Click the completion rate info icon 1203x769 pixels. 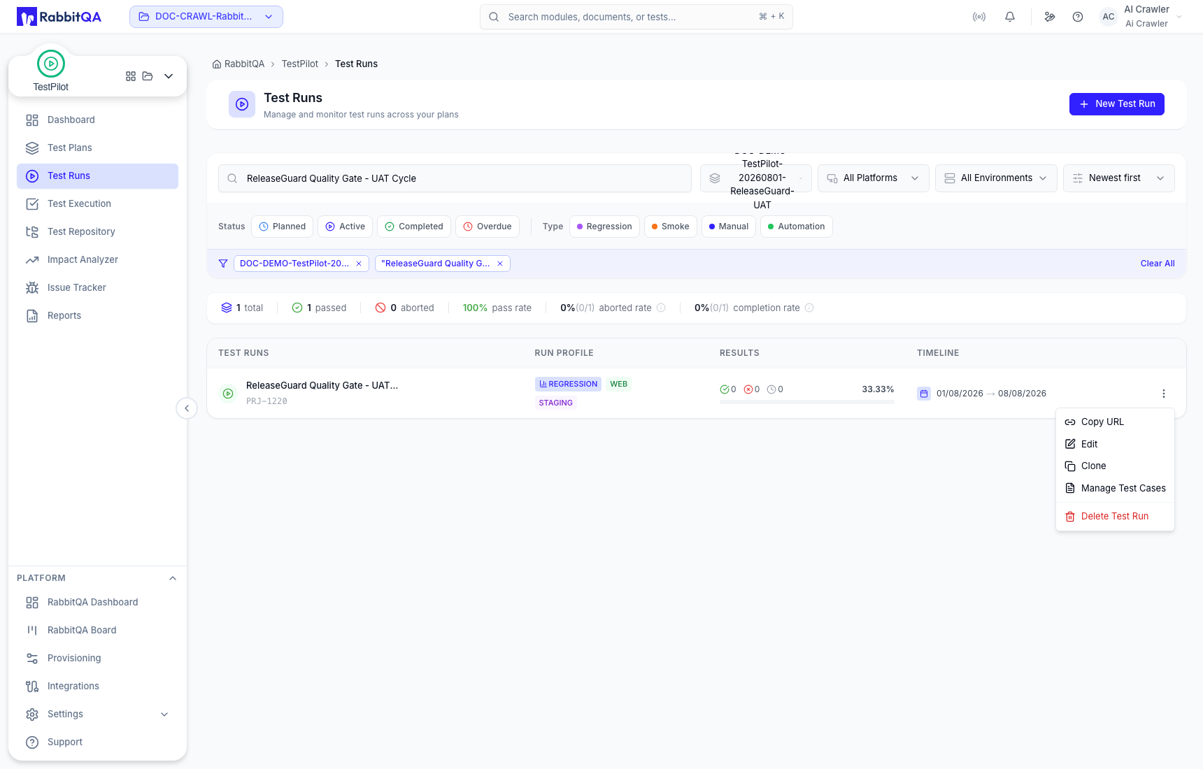tap(809, 308)
